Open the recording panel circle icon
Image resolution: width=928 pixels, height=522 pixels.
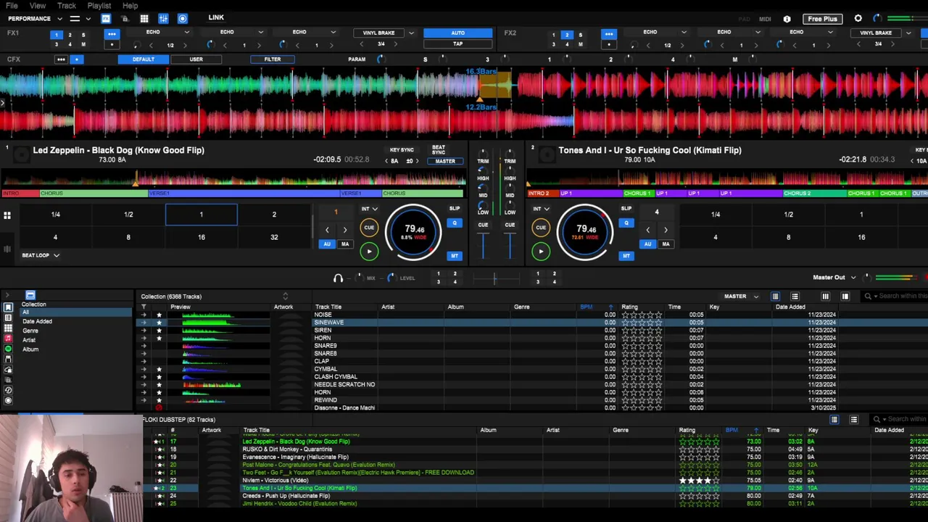[183, 18]
